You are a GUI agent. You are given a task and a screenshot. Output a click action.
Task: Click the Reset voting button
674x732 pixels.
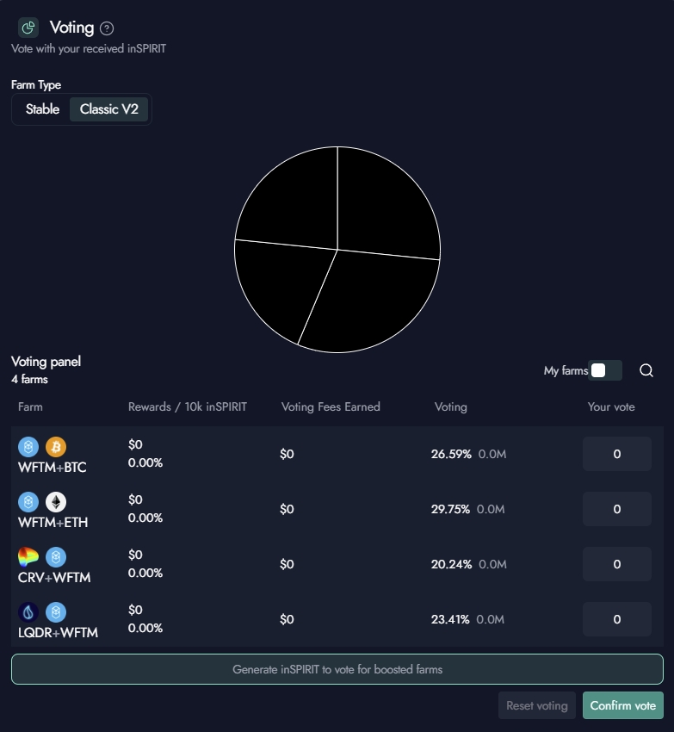click(x=536, y=705)
